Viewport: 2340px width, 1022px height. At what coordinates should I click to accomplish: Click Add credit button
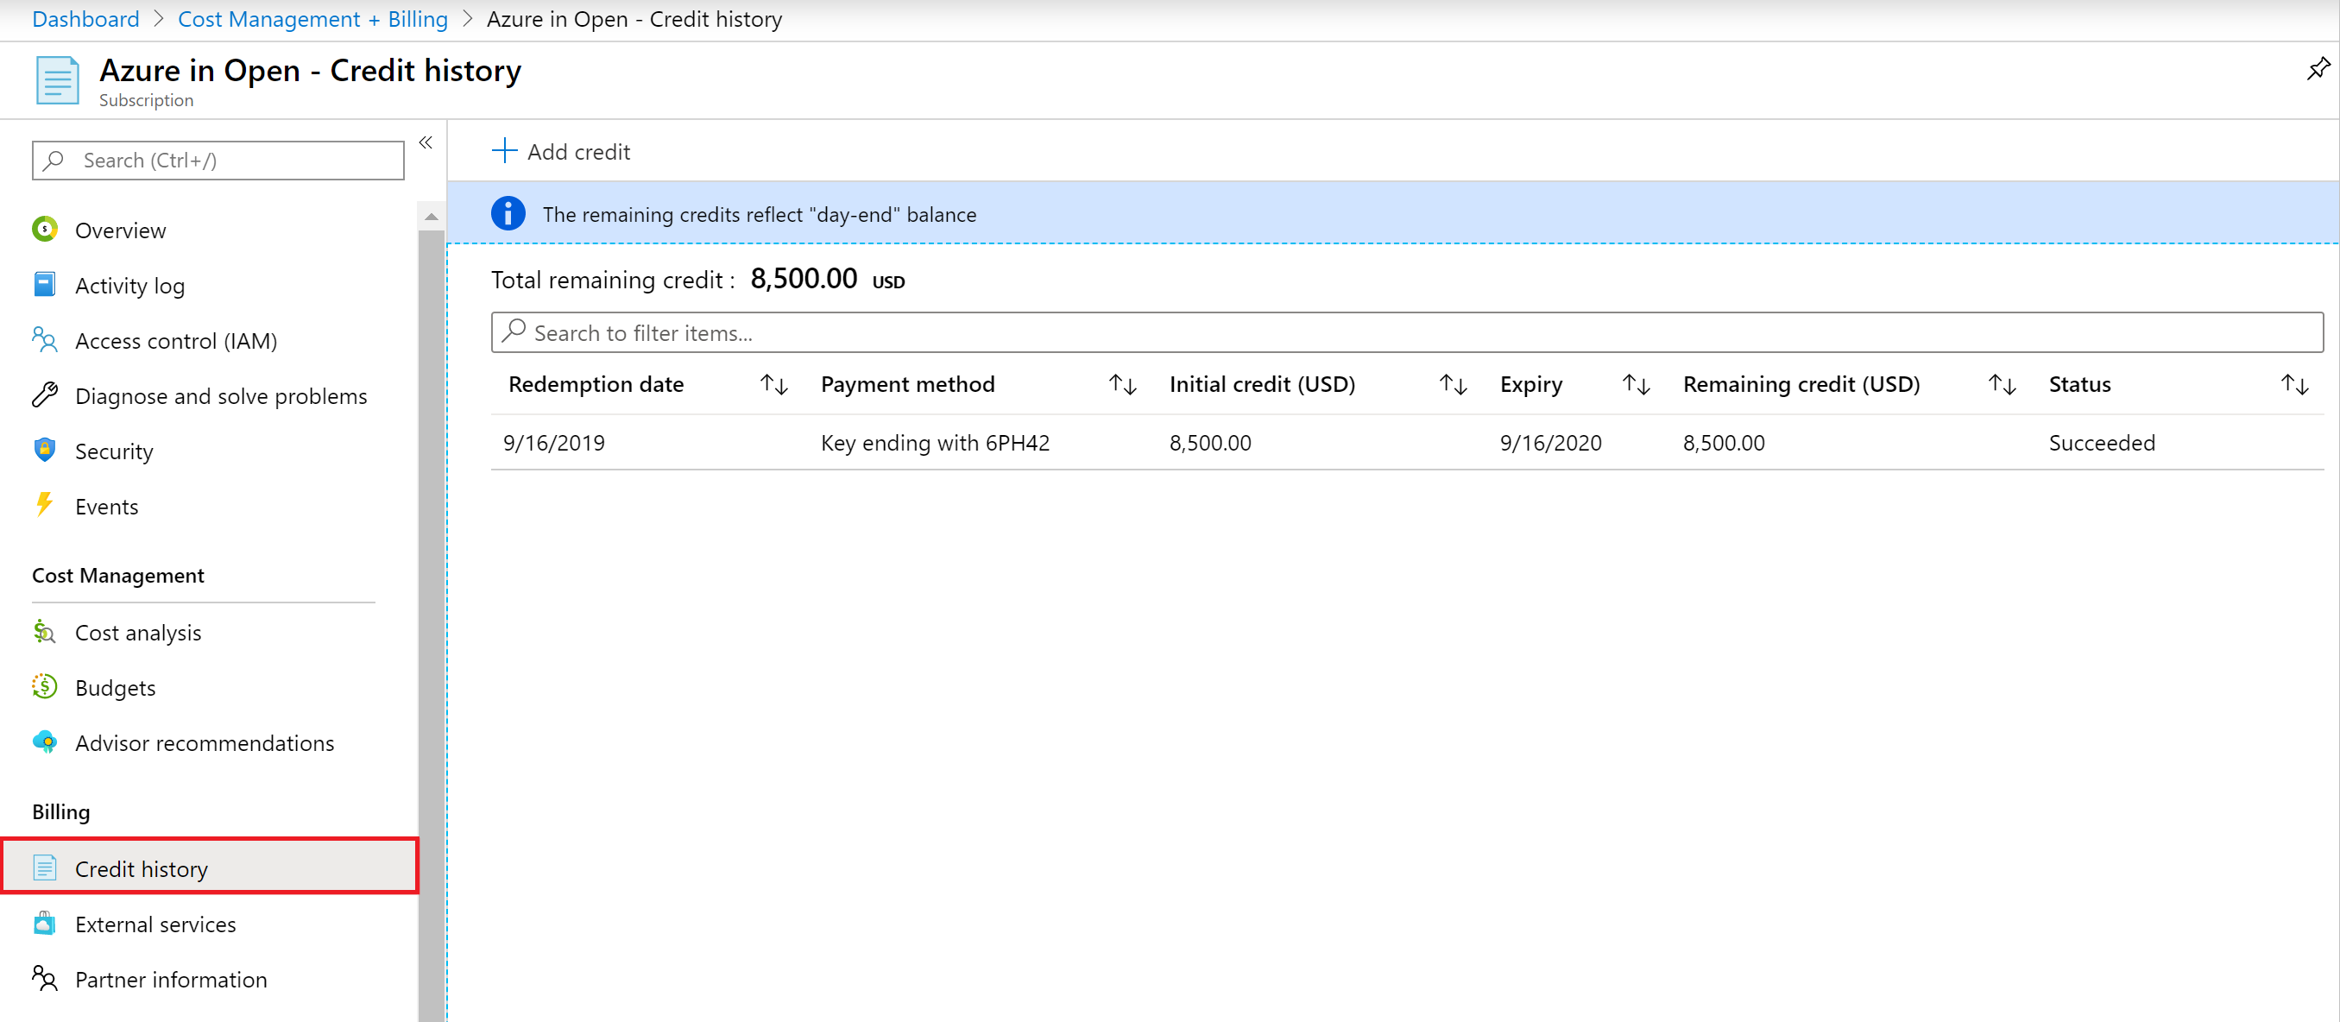coord(561,152)
